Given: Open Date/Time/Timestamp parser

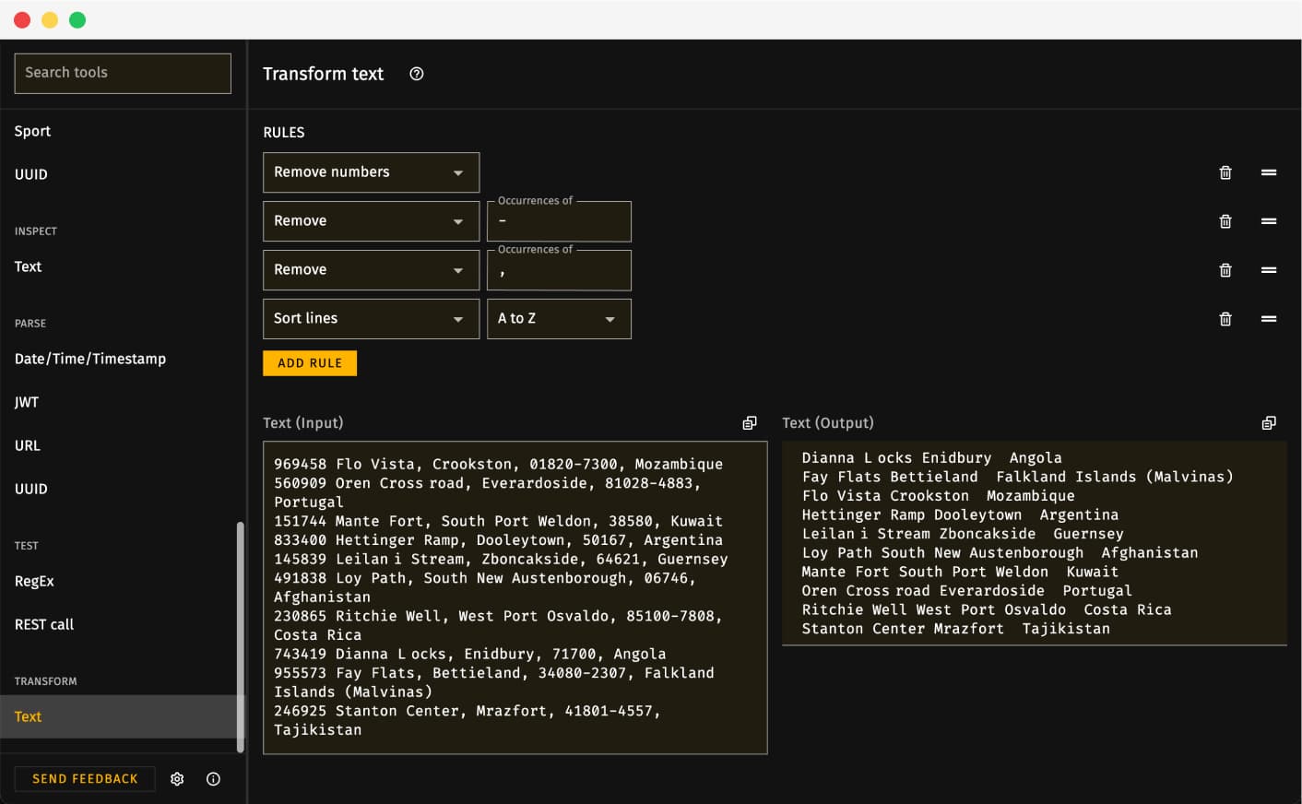Looking at the screenshot, I should [90, 359].
